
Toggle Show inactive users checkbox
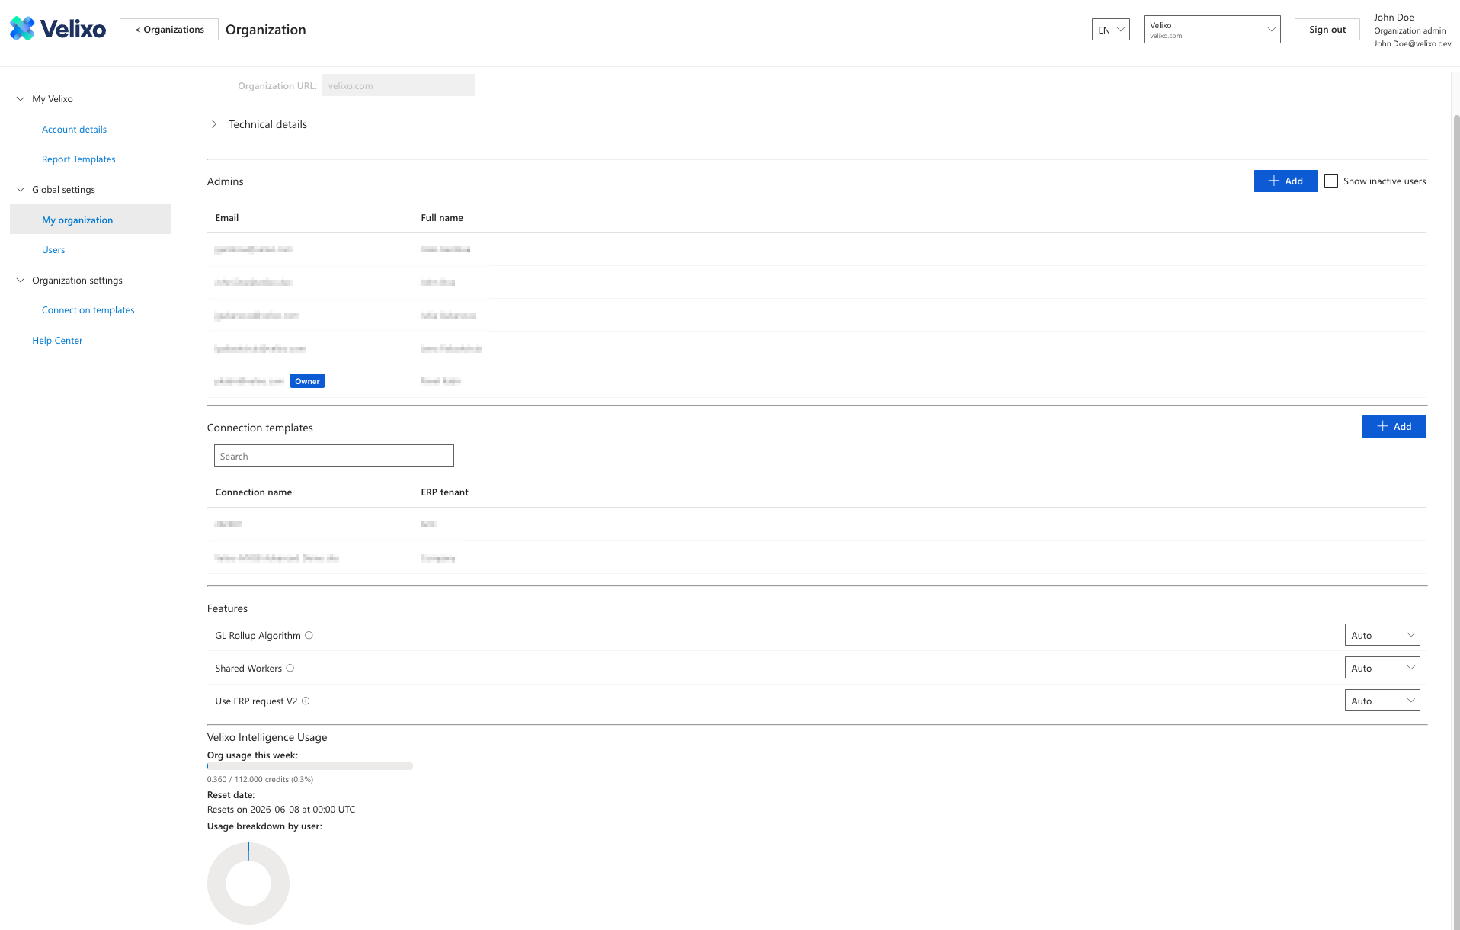pos(1331,181)
